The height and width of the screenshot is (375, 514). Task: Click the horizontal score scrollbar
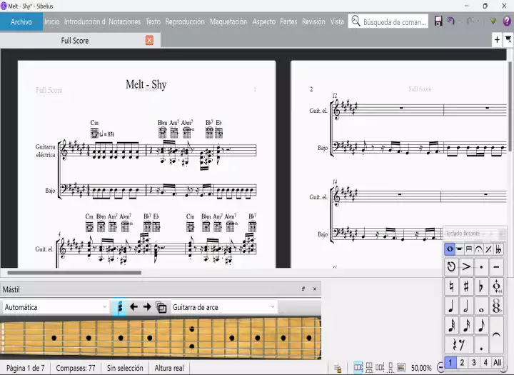(x=74, y=273)
